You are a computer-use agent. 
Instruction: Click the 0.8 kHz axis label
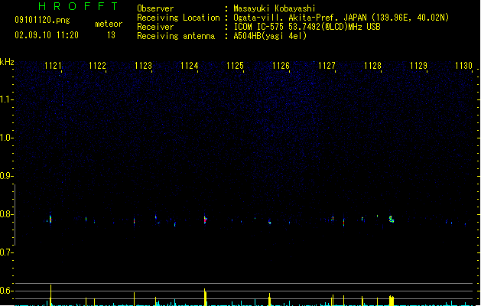6,214
